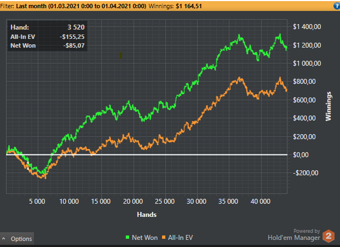This screenshot has width=340, height=247.
Task: Click the Hold'em Manager 2 logo icon
Action: click(x=329, y=236)
